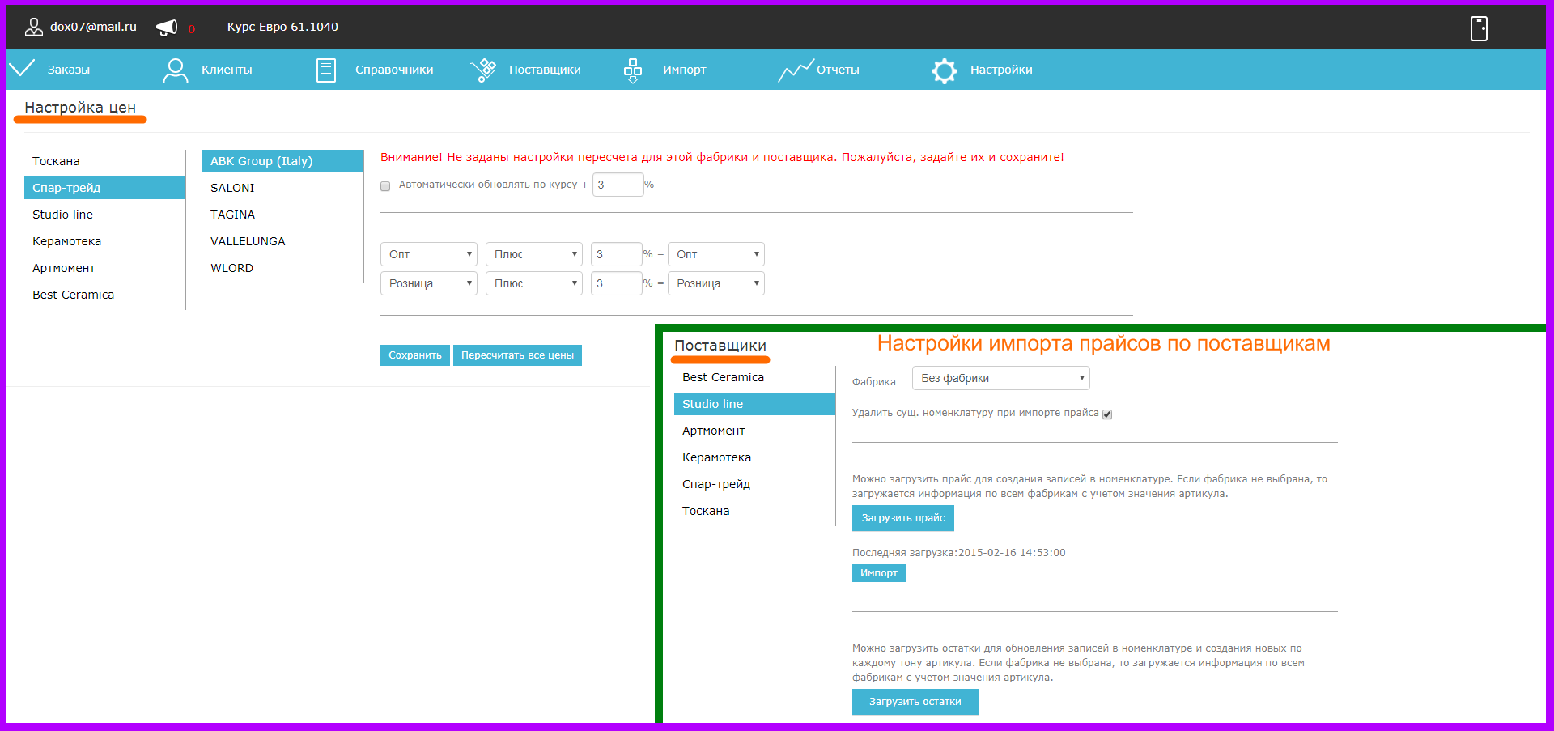Click the Загрузить прайс button
Viewport: 1554px width, 731px height.
pyautogui.click(x=903, y=518)
